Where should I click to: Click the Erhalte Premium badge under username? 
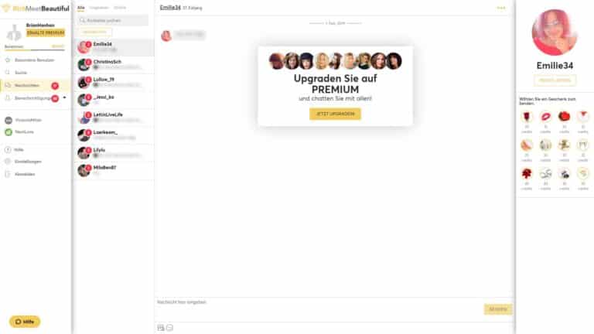click(46, 33)
